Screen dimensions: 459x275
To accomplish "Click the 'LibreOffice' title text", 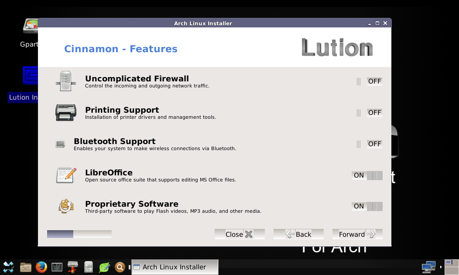I will pos(109,173).
